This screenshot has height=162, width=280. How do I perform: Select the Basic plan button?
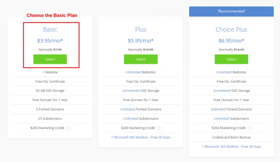(x=50, y=59)
